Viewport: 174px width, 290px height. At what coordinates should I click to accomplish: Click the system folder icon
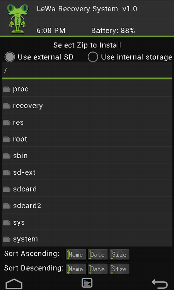(x=7, y=239)
